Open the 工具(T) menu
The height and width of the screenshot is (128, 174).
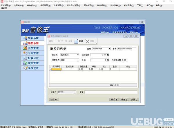coord(140,5)
